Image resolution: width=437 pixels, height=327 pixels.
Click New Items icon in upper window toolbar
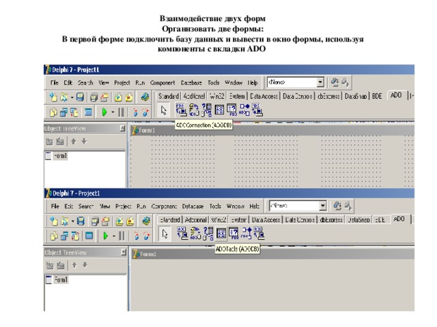[53, 97]
